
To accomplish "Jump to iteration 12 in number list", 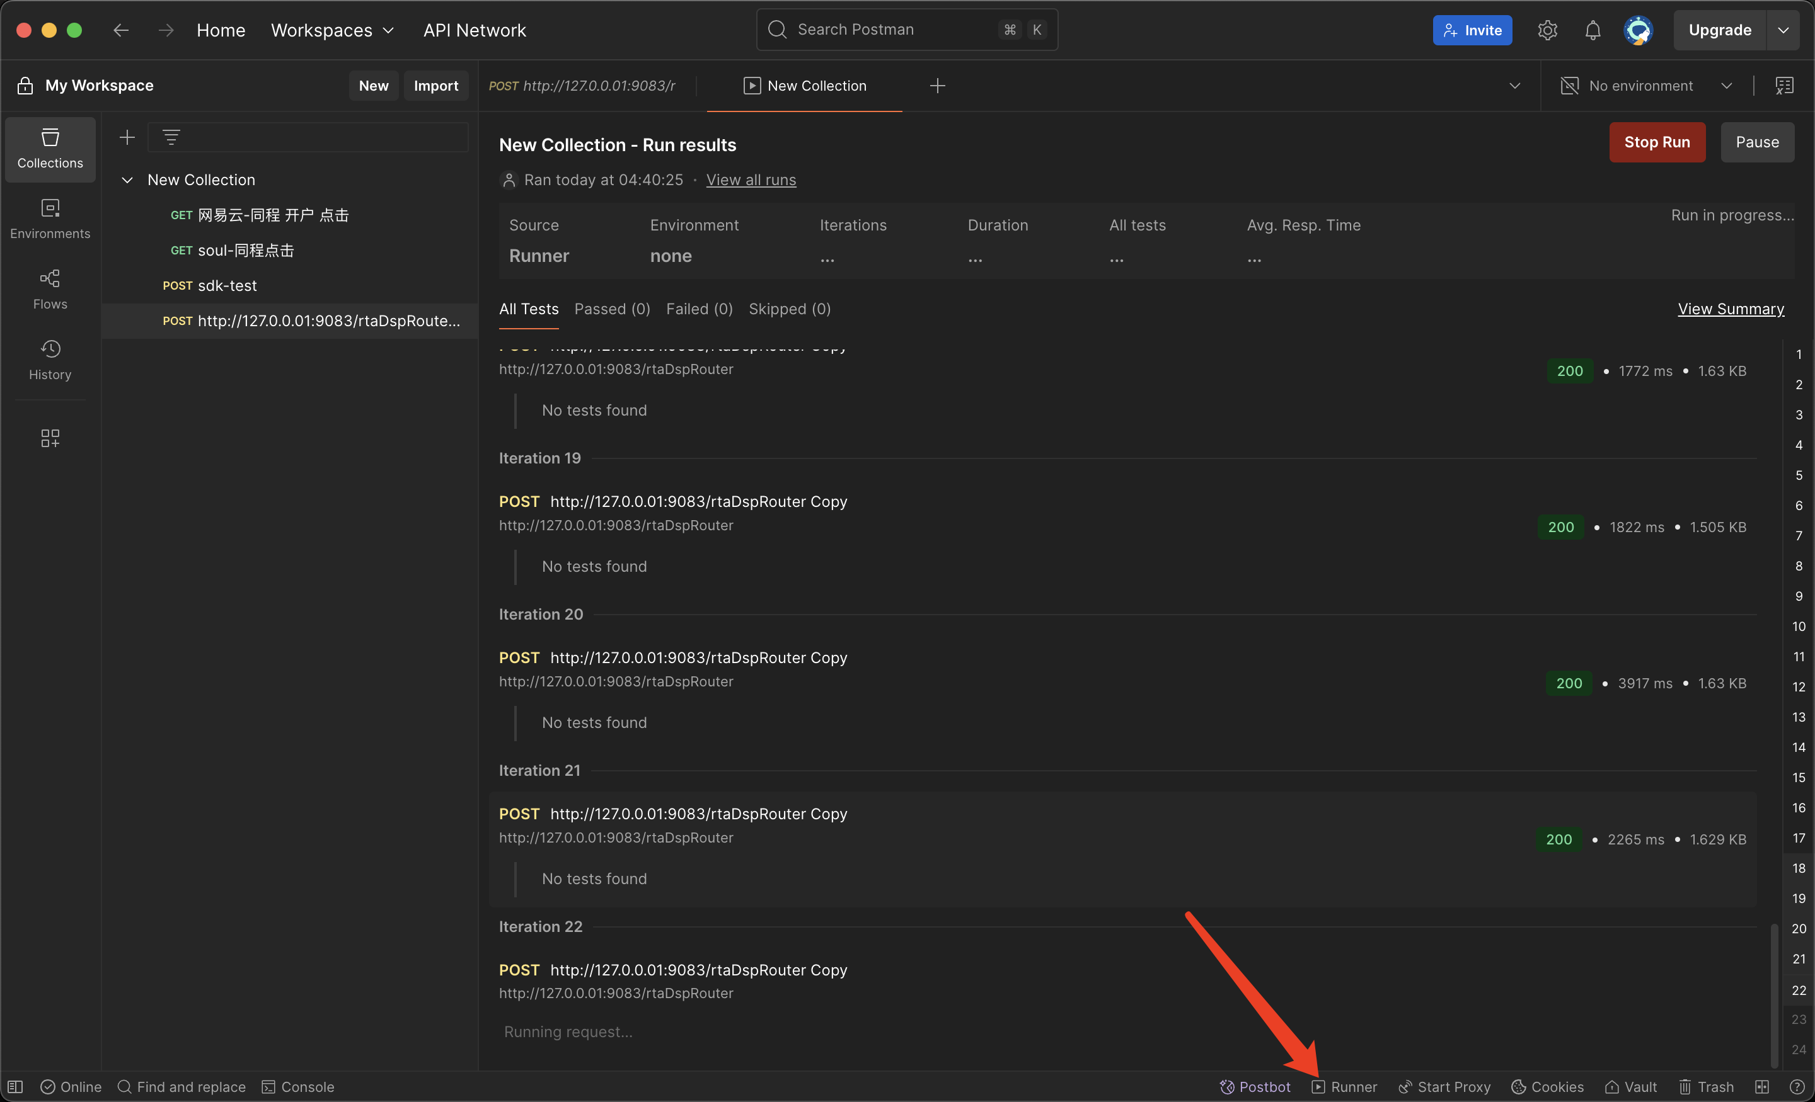I will (x=1798, y=686).
